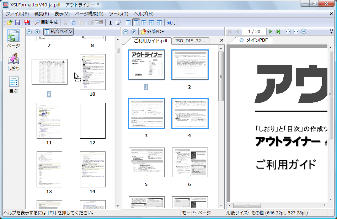The width and height of the screenshot is (337, 219).
Task: Click the 自動生成 auto-generate button
Action: tap(46, 22)
